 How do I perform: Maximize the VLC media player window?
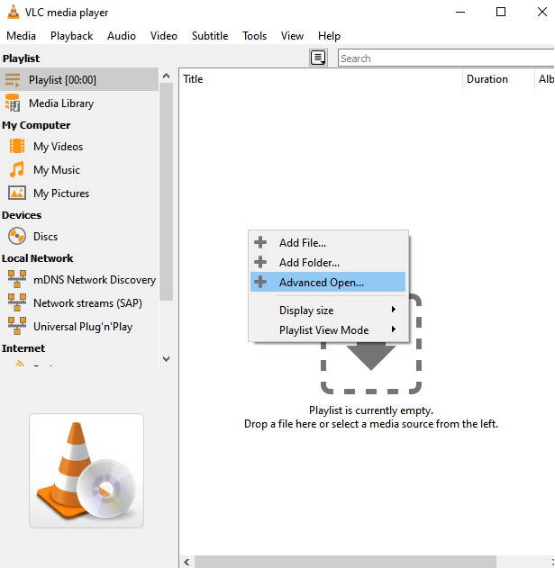501,12
